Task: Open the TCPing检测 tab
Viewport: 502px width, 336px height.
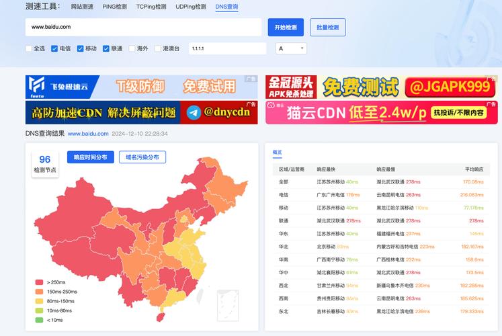Action: 151,7
